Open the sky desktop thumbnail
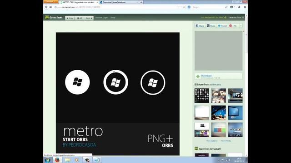This screenshot has width=291, height=163. coord(235,130)
